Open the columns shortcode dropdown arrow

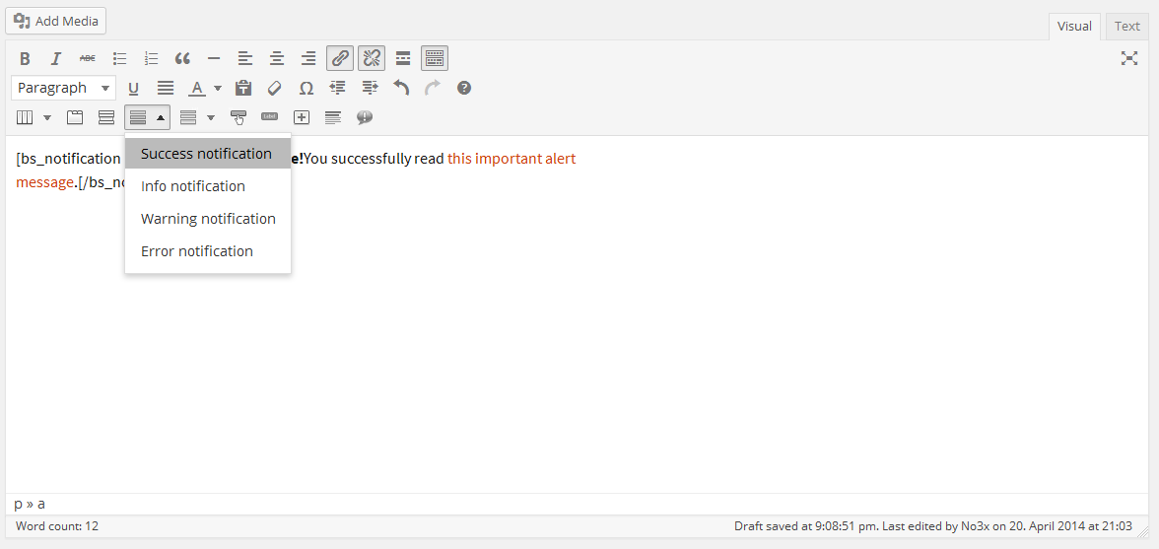click(47, 117)
